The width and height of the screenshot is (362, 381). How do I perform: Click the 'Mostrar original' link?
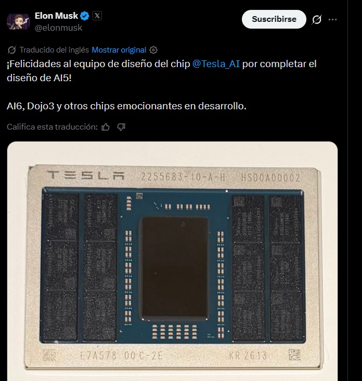pos(119,50)
